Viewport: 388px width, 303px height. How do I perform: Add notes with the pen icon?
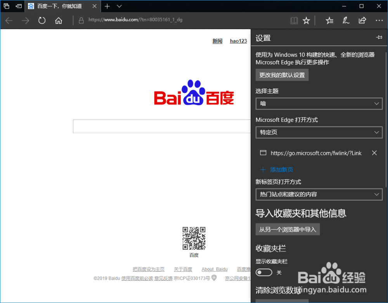click(346, 21)
